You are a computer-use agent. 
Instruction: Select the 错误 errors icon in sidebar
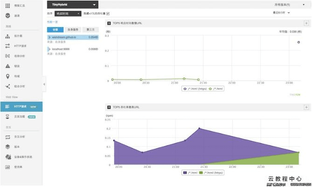pyautogui.click(x=7, y=66)
